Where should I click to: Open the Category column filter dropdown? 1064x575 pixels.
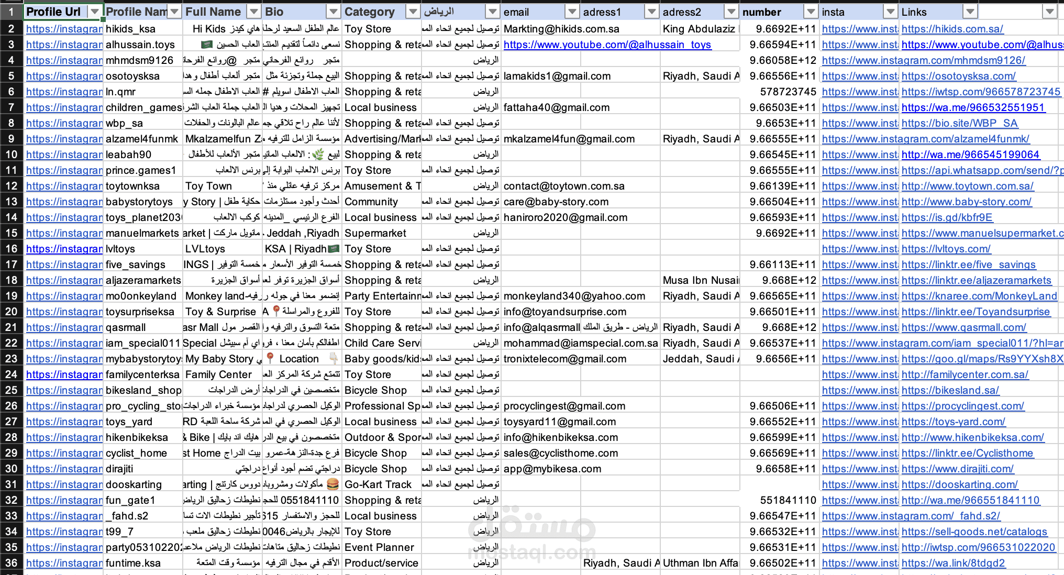(x=413, y=12)
